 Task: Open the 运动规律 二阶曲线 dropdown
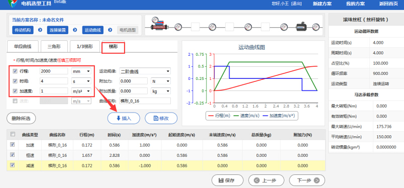click(145, 71)
